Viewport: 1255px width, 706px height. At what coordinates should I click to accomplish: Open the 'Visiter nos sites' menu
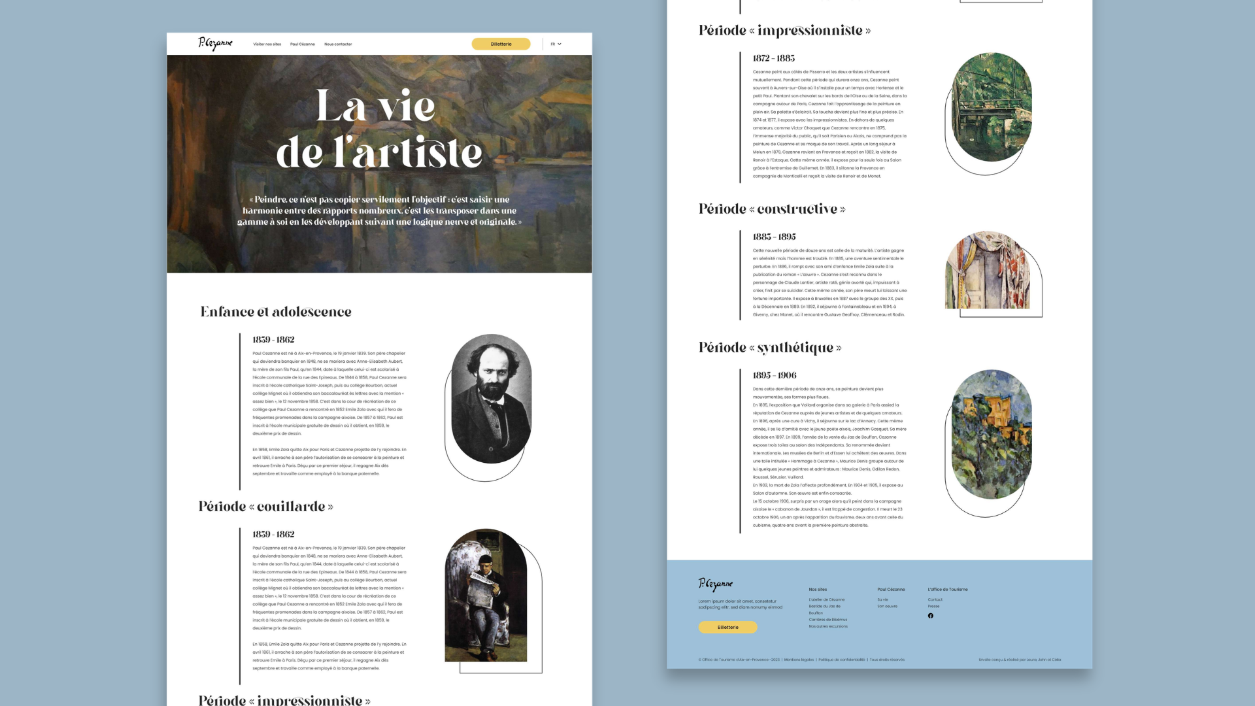coord(267,44)
